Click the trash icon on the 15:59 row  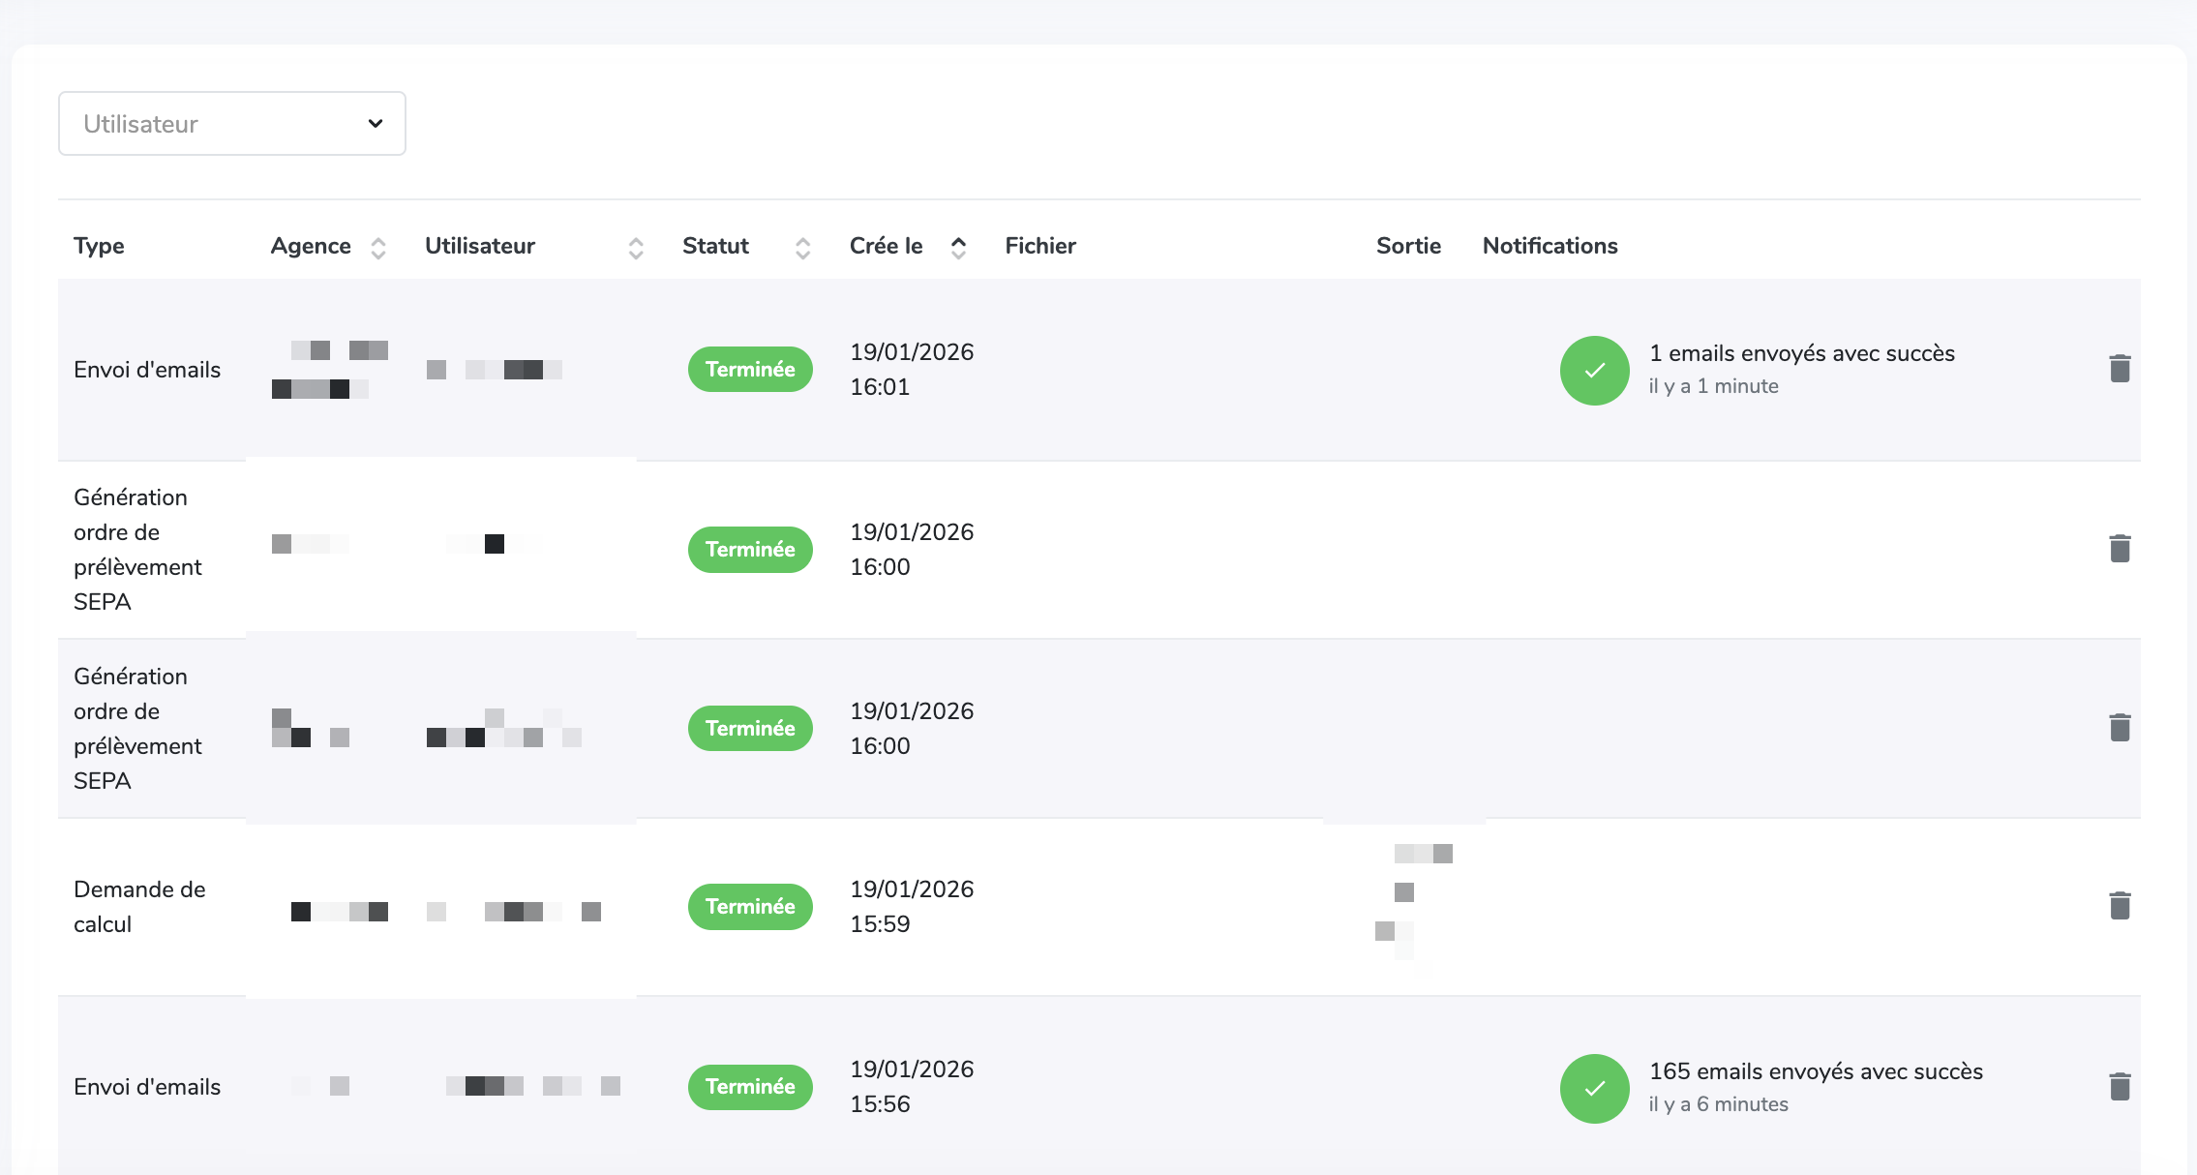coord(2120,906)
